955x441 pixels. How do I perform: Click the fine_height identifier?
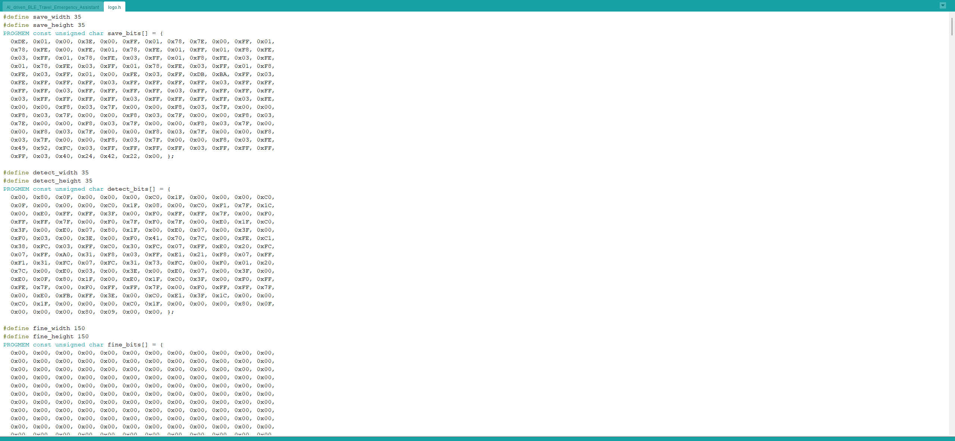(x=53, y=336)
